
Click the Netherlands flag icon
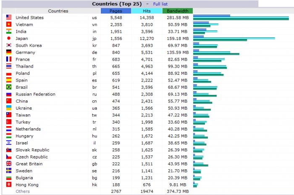pyautogui.click(x=9, y=129)
